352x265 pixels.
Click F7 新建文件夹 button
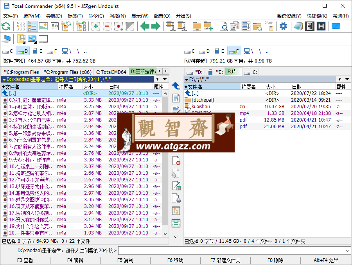tap(225, 260)
